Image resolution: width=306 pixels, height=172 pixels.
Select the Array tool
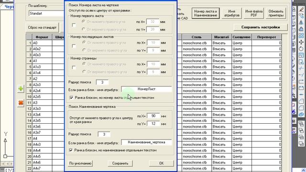(x=301, y=35)
